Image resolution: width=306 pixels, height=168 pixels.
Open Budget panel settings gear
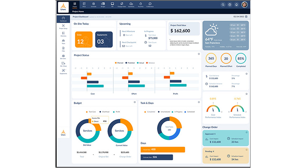tap(135, 102)
